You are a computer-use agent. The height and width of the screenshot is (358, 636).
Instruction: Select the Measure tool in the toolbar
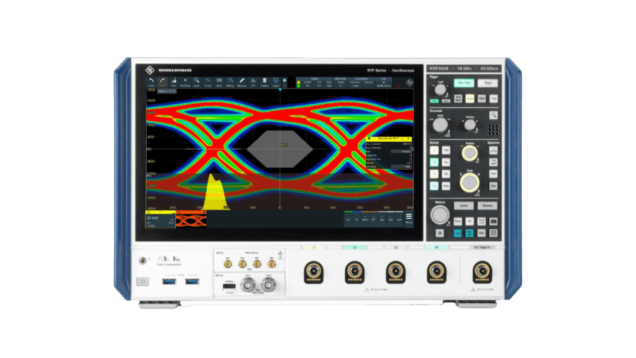pyautogui.click(x=241, y=82)
